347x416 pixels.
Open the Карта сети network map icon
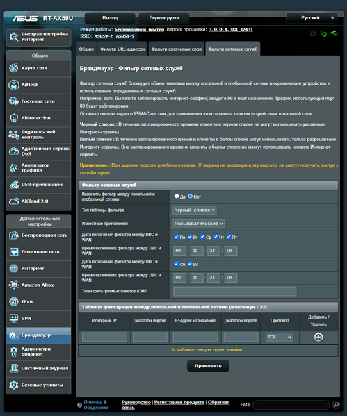(14, 68)
